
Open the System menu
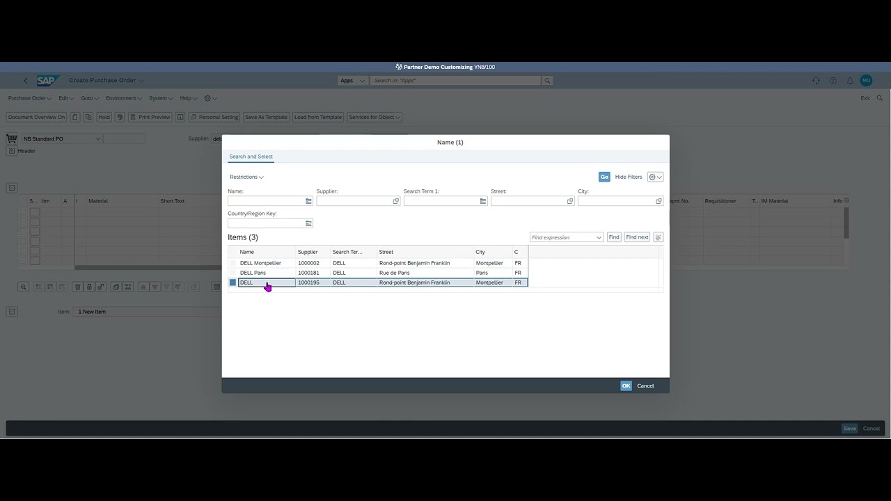pyautogui.click(x=160, y=98)
